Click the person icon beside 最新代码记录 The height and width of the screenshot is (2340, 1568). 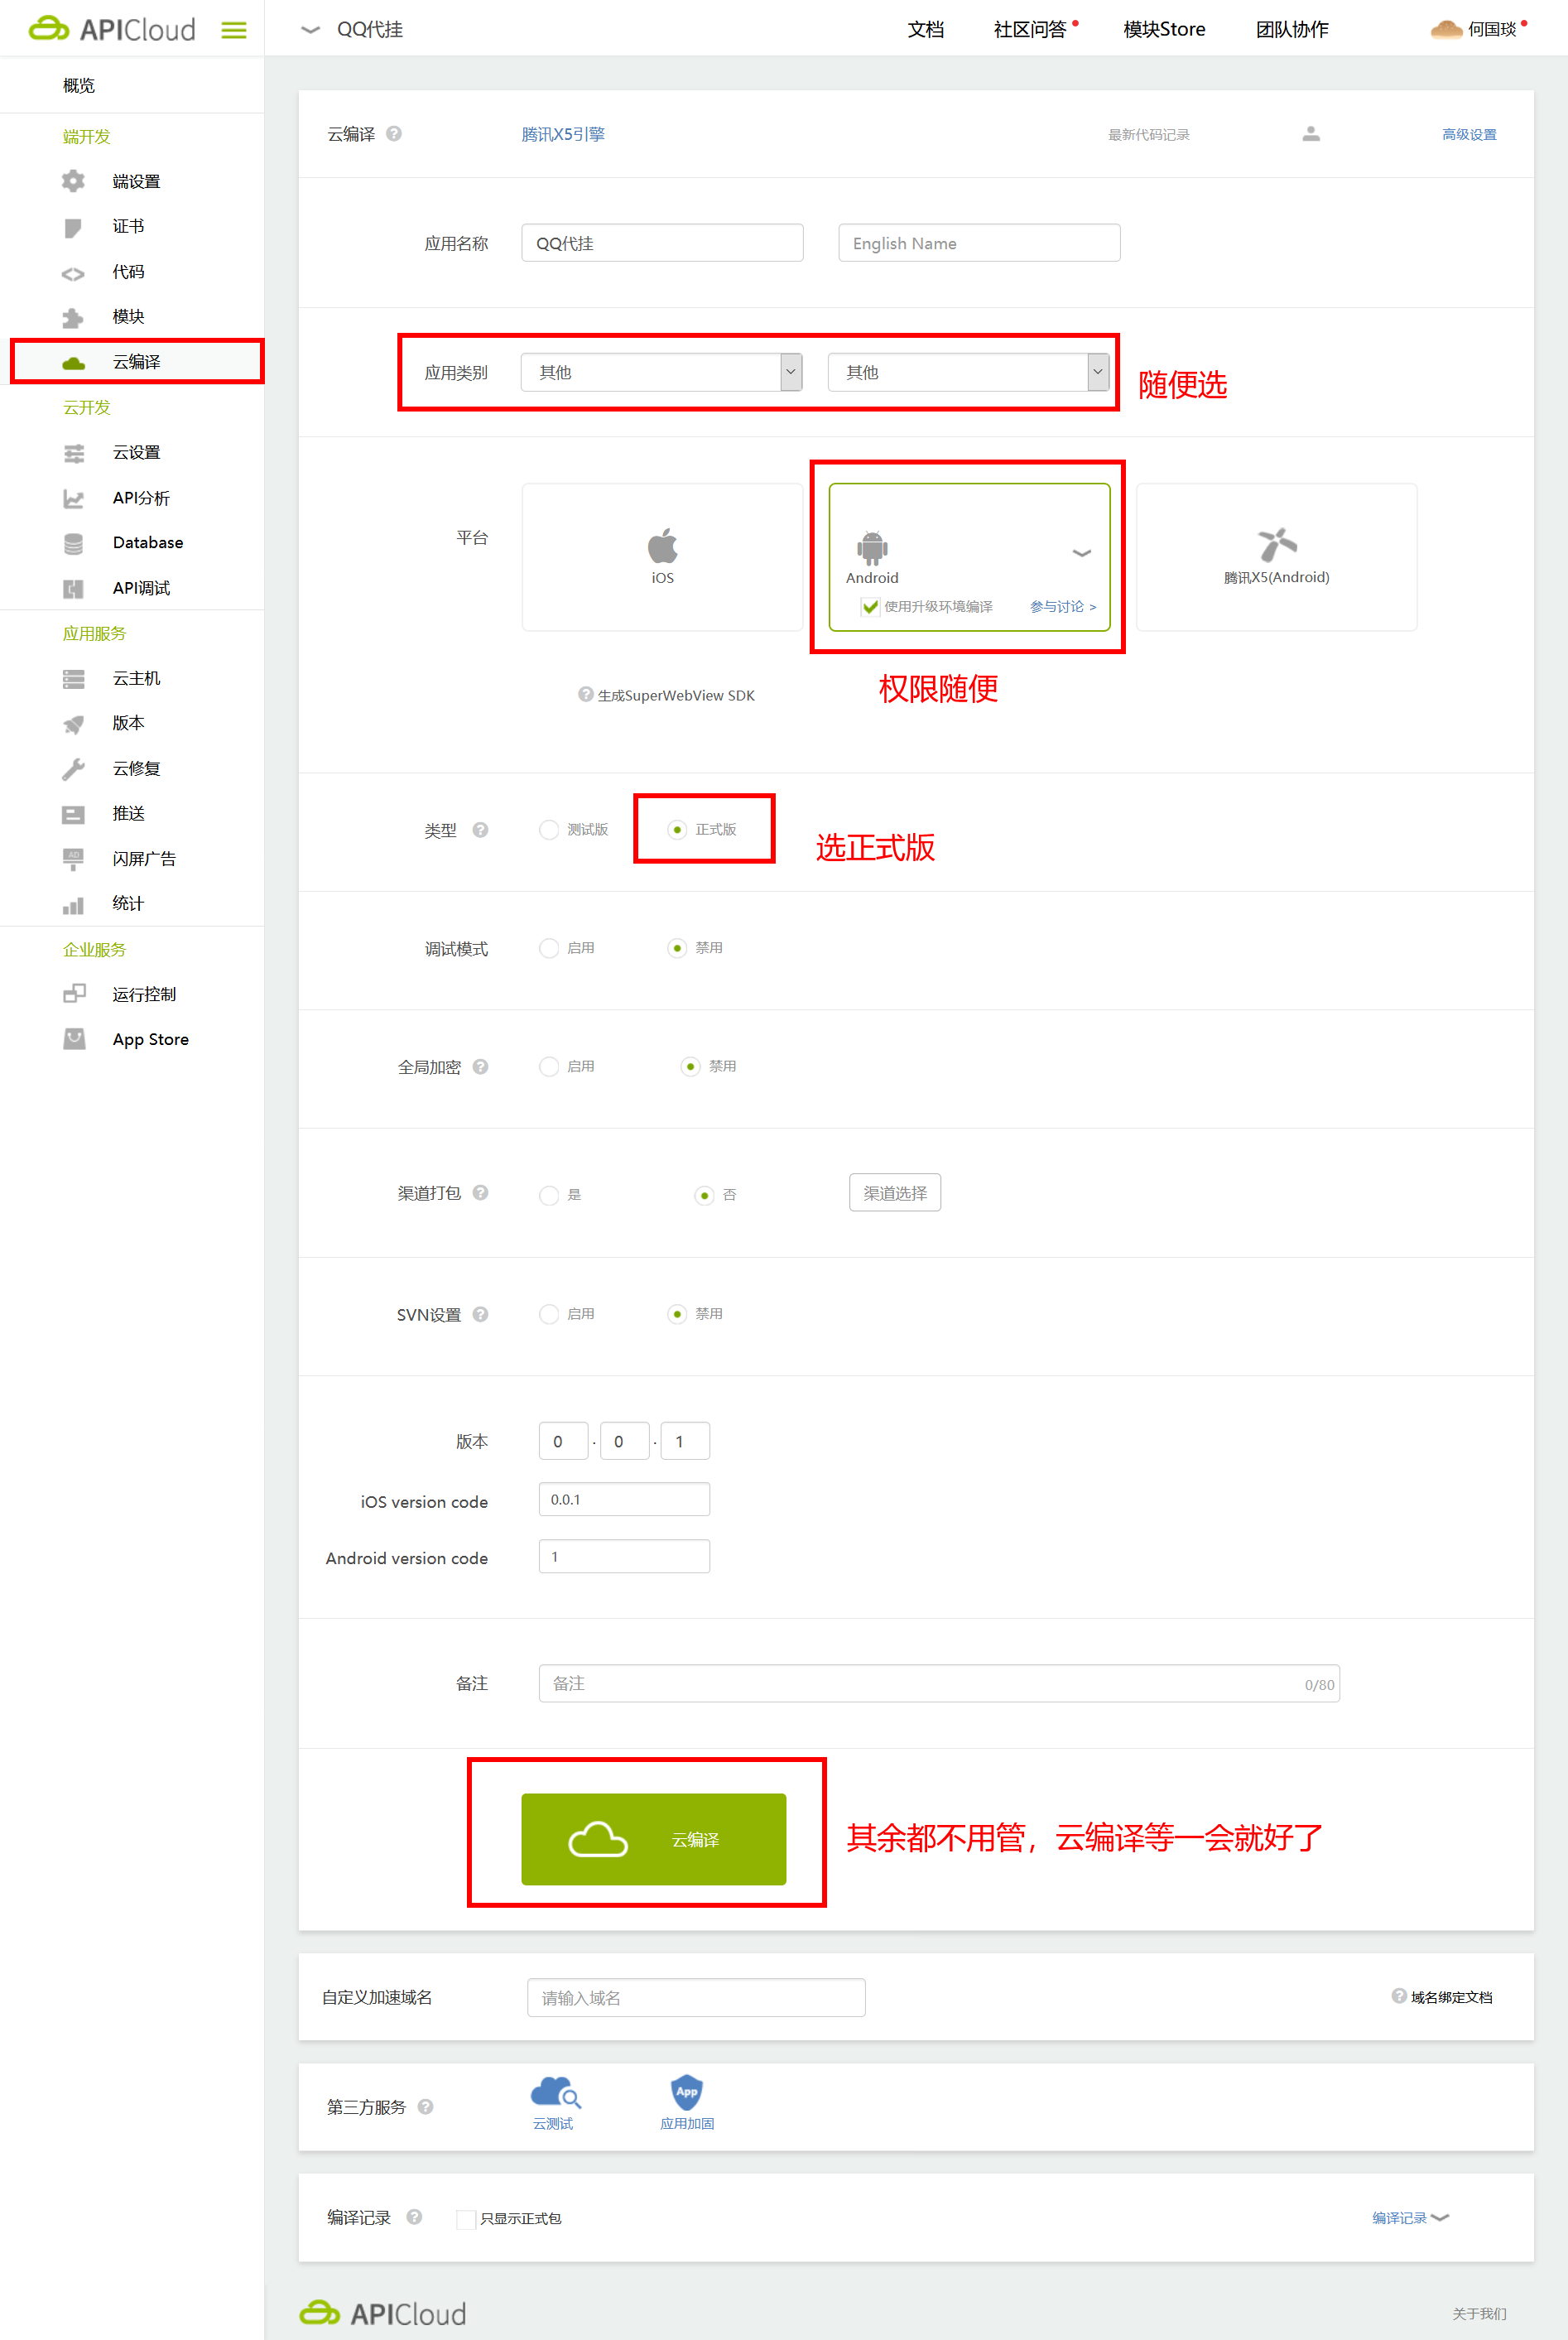point(1311,134)
